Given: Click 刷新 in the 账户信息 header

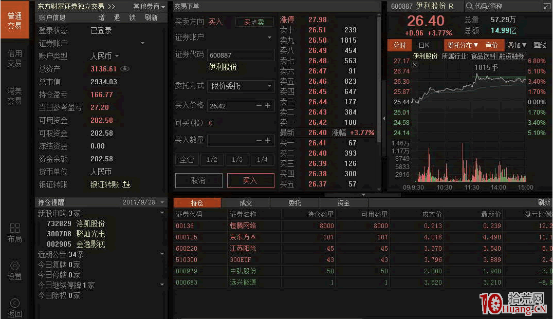Looking at the screenshot, I should coord(151,17).
